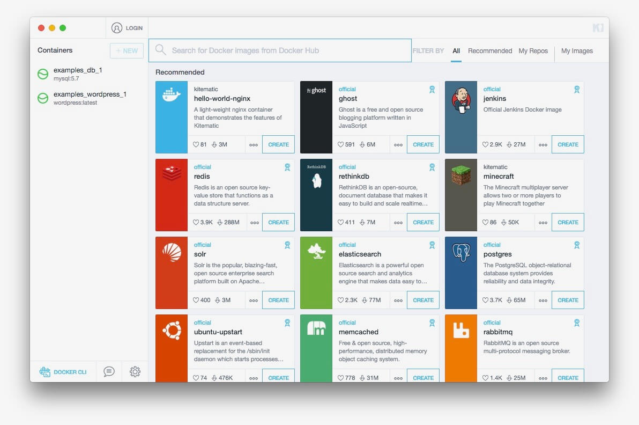Click the container icon beside examples_wordpress_1
Viewport: 639px width, 425px height.
[x=43, y=98]
